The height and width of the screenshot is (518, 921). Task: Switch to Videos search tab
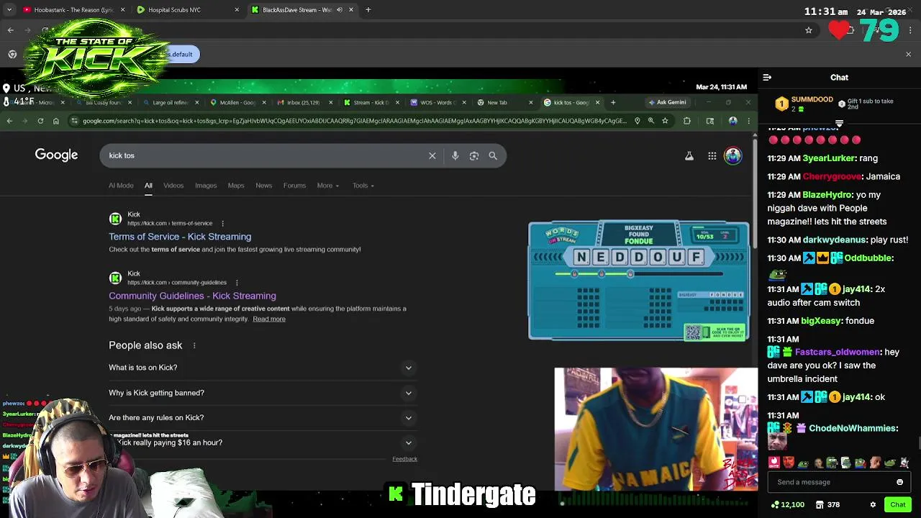point(173,186)
